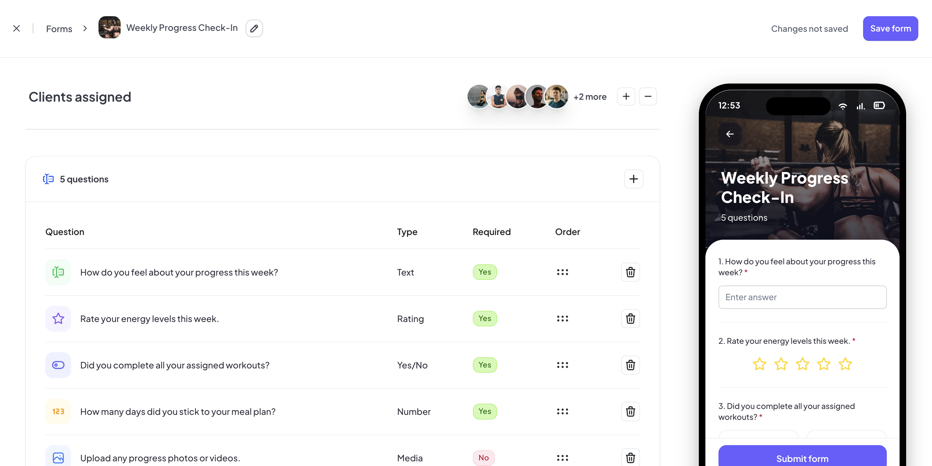This screenshot has height=466, width=932.
Task: Click the Rating type cell
Action: pyautogui.click(x=410, y=319)
